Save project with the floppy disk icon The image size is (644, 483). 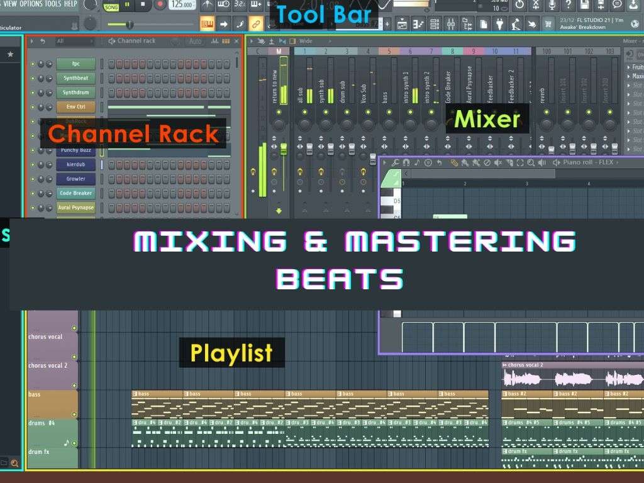585,5
